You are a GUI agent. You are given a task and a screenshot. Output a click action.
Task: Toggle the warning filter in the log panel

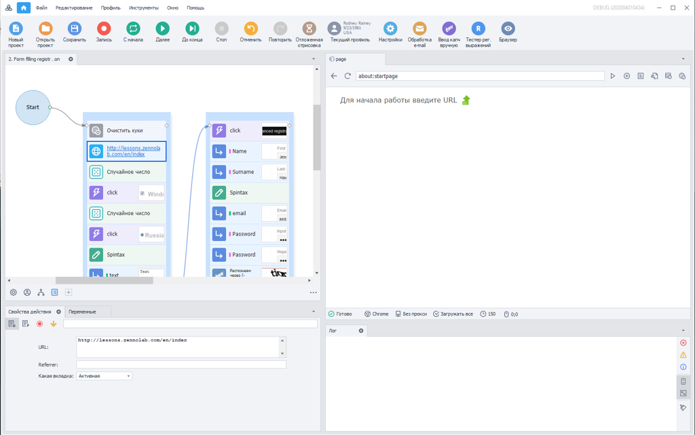point(683,355)
